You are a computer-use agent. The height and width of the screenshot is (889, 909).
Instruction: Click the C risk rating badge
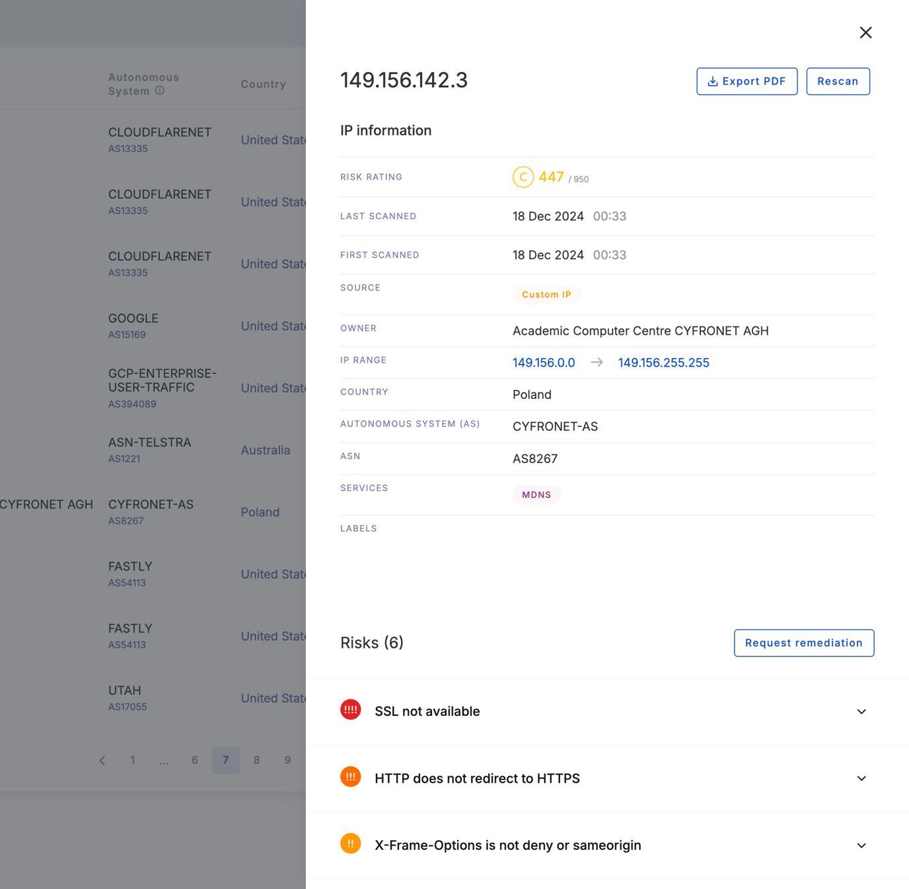coord(523,177)
